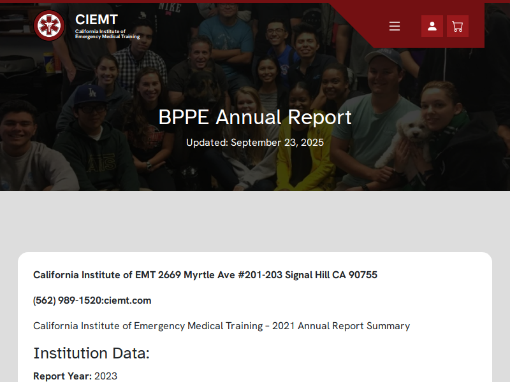Click the California Institute of Emergency Medical Training tagline
The height and width of the screenshot is (382, 510).
(x=107, y=34)
